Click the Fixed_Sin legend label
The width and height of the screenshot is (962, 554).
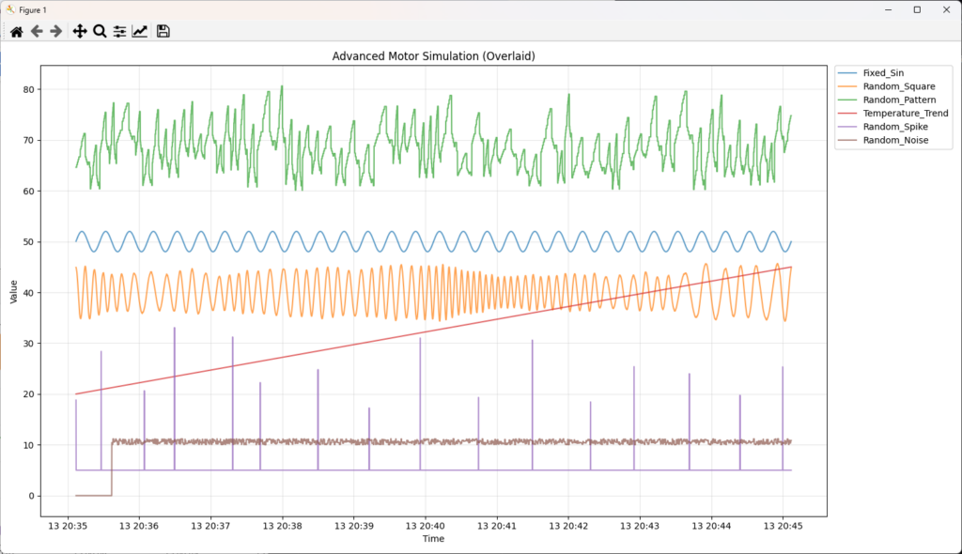(x=883, y=72)
